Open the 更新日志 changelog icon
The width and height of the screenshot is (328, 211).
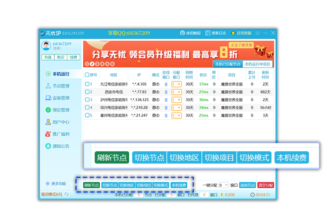click(x=208, y=33)
